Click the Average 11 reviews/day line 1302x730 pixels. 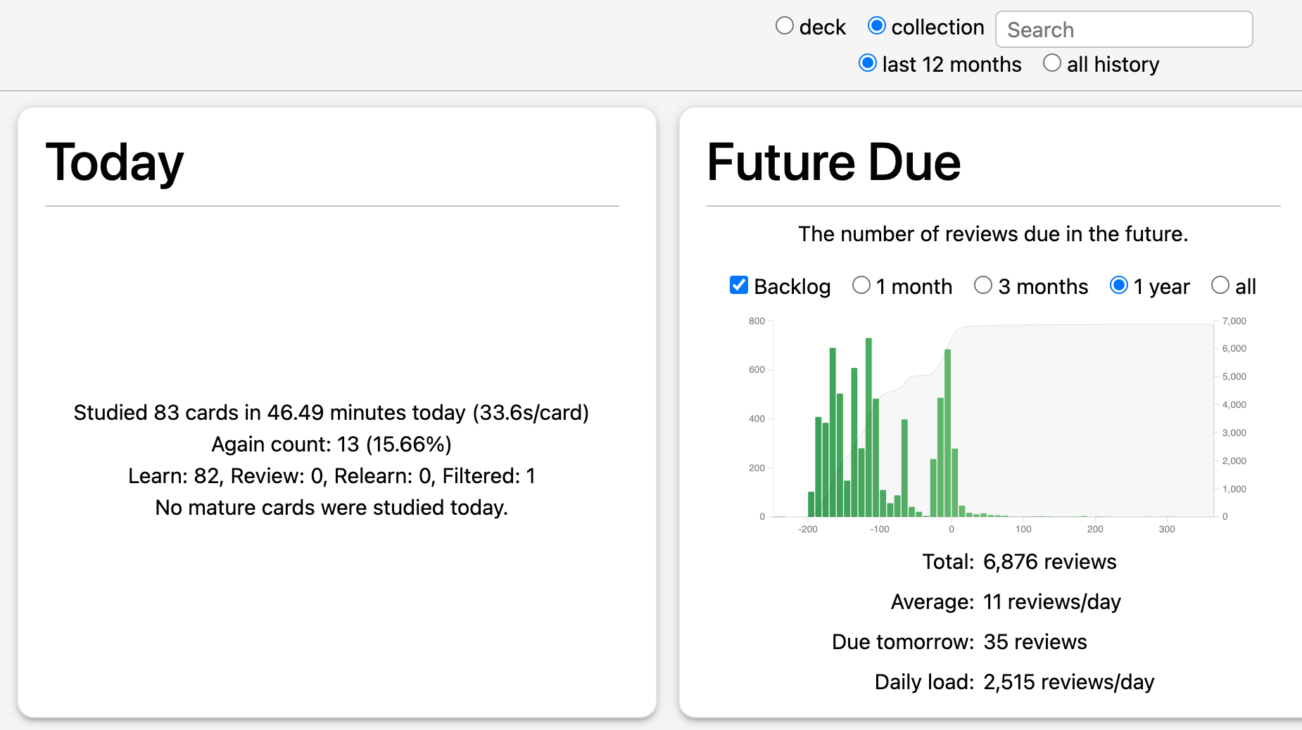coord(1006,602)
